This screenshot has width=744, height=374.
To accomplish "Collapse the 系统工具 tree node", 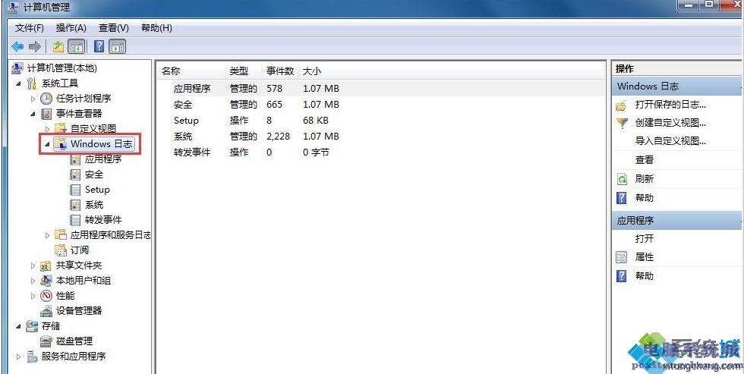I will [x=18, y=83].
